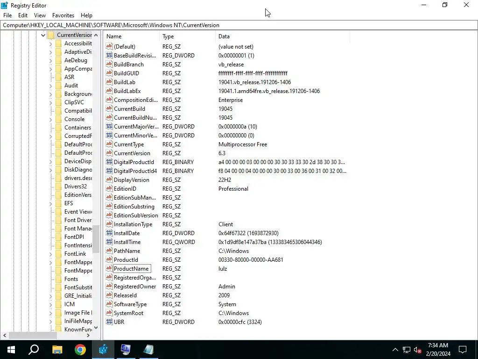Click the CurrentMajorVersionNumber value icon

(109, 126)
